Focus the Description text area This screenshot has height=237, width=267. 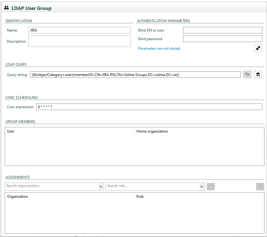click(x=79, y=41)
